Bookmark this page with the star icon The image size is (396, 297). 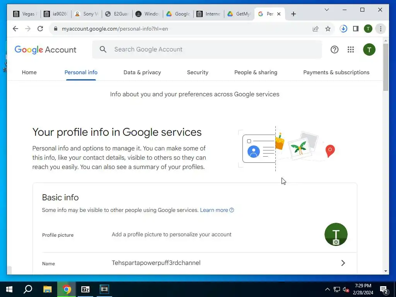tap(328, 29)
